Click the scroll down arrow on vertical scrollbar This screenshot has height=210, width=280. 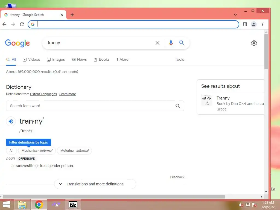tap(266, 192)
